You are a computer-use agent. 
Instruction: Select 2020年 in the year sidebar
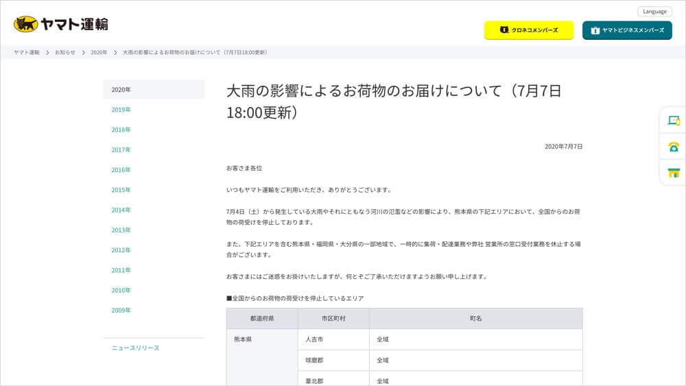(x=121, y=90)
